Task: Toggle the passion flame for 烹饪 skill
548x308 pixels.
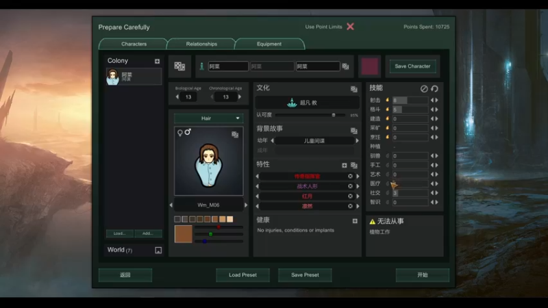Action: (x=387, y=137)
